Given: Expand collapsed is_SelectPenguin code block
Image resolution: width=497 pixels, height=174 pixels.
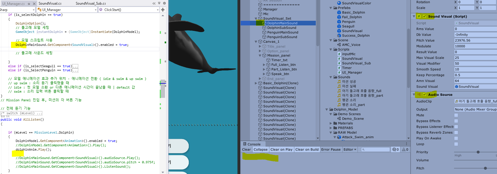Looking at the screenshot, I should (x=75, y=70).
